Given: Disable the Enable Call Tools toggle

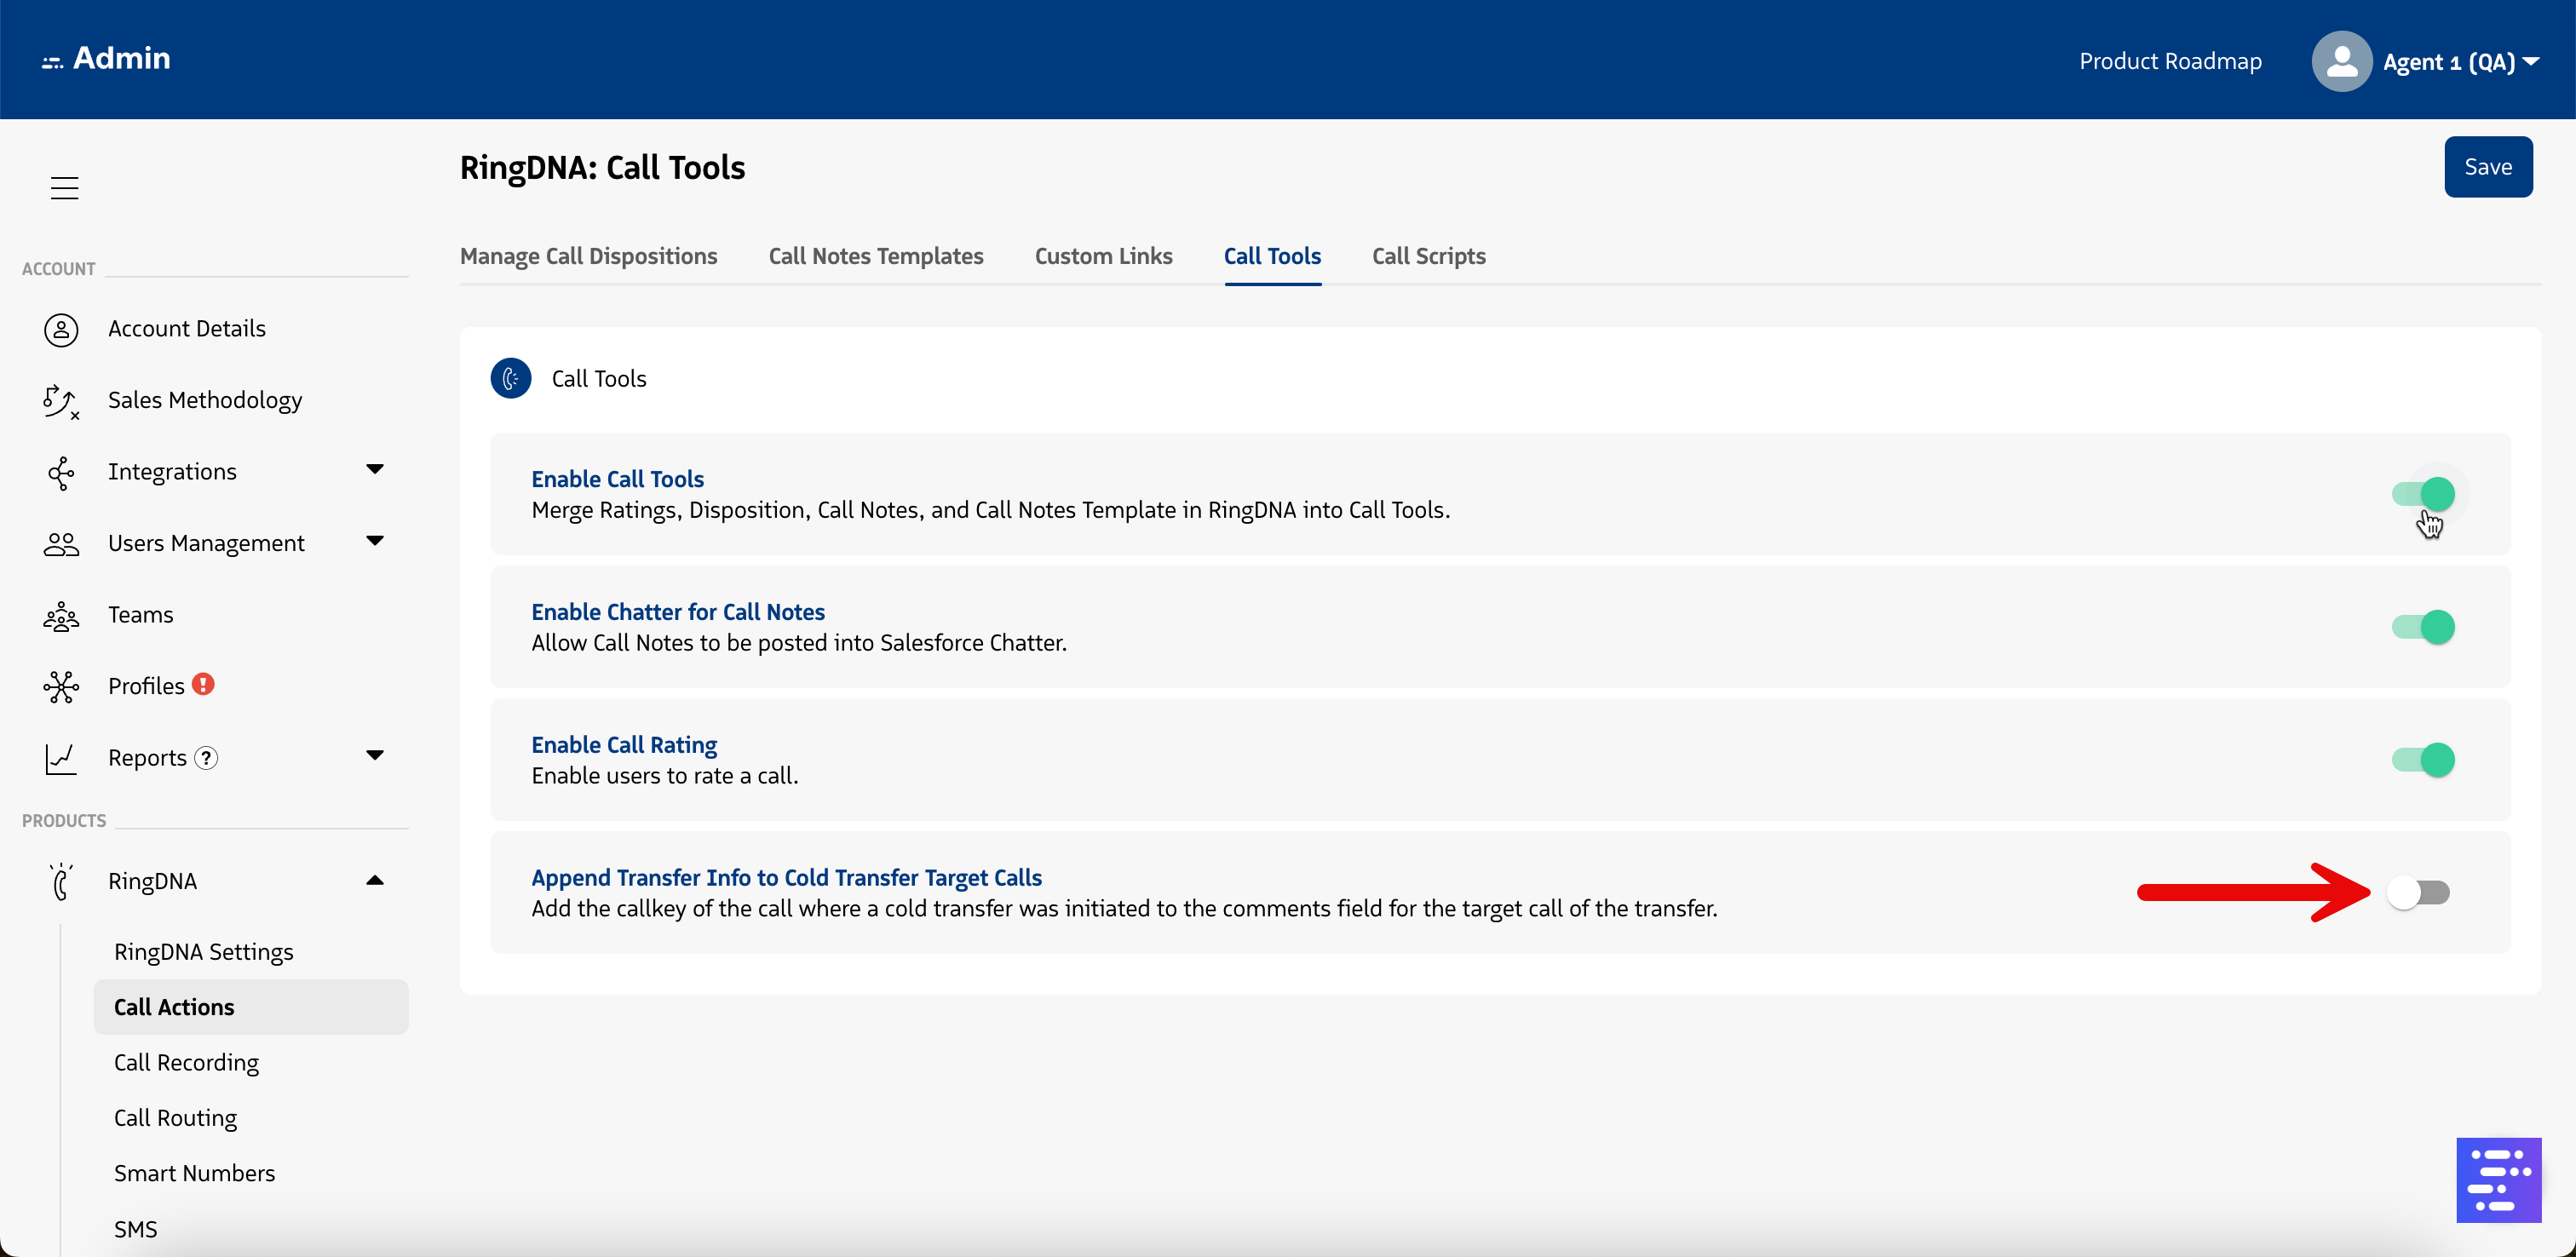Looking at the screenshot, I should [2423, 494].
